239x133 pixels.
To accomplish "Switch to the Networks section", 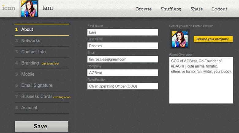I will [31, 41].
